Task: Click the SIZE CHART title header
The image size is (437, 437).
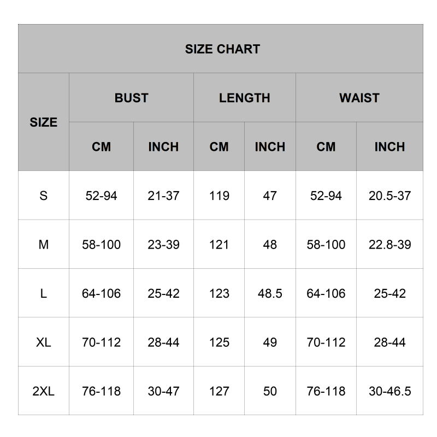Action: (222, 49)
